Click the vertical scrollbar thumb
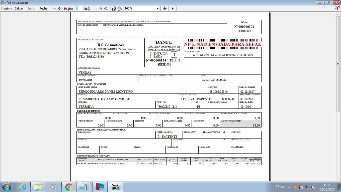This screenshot has width=341, height=192. pos(338,64)
